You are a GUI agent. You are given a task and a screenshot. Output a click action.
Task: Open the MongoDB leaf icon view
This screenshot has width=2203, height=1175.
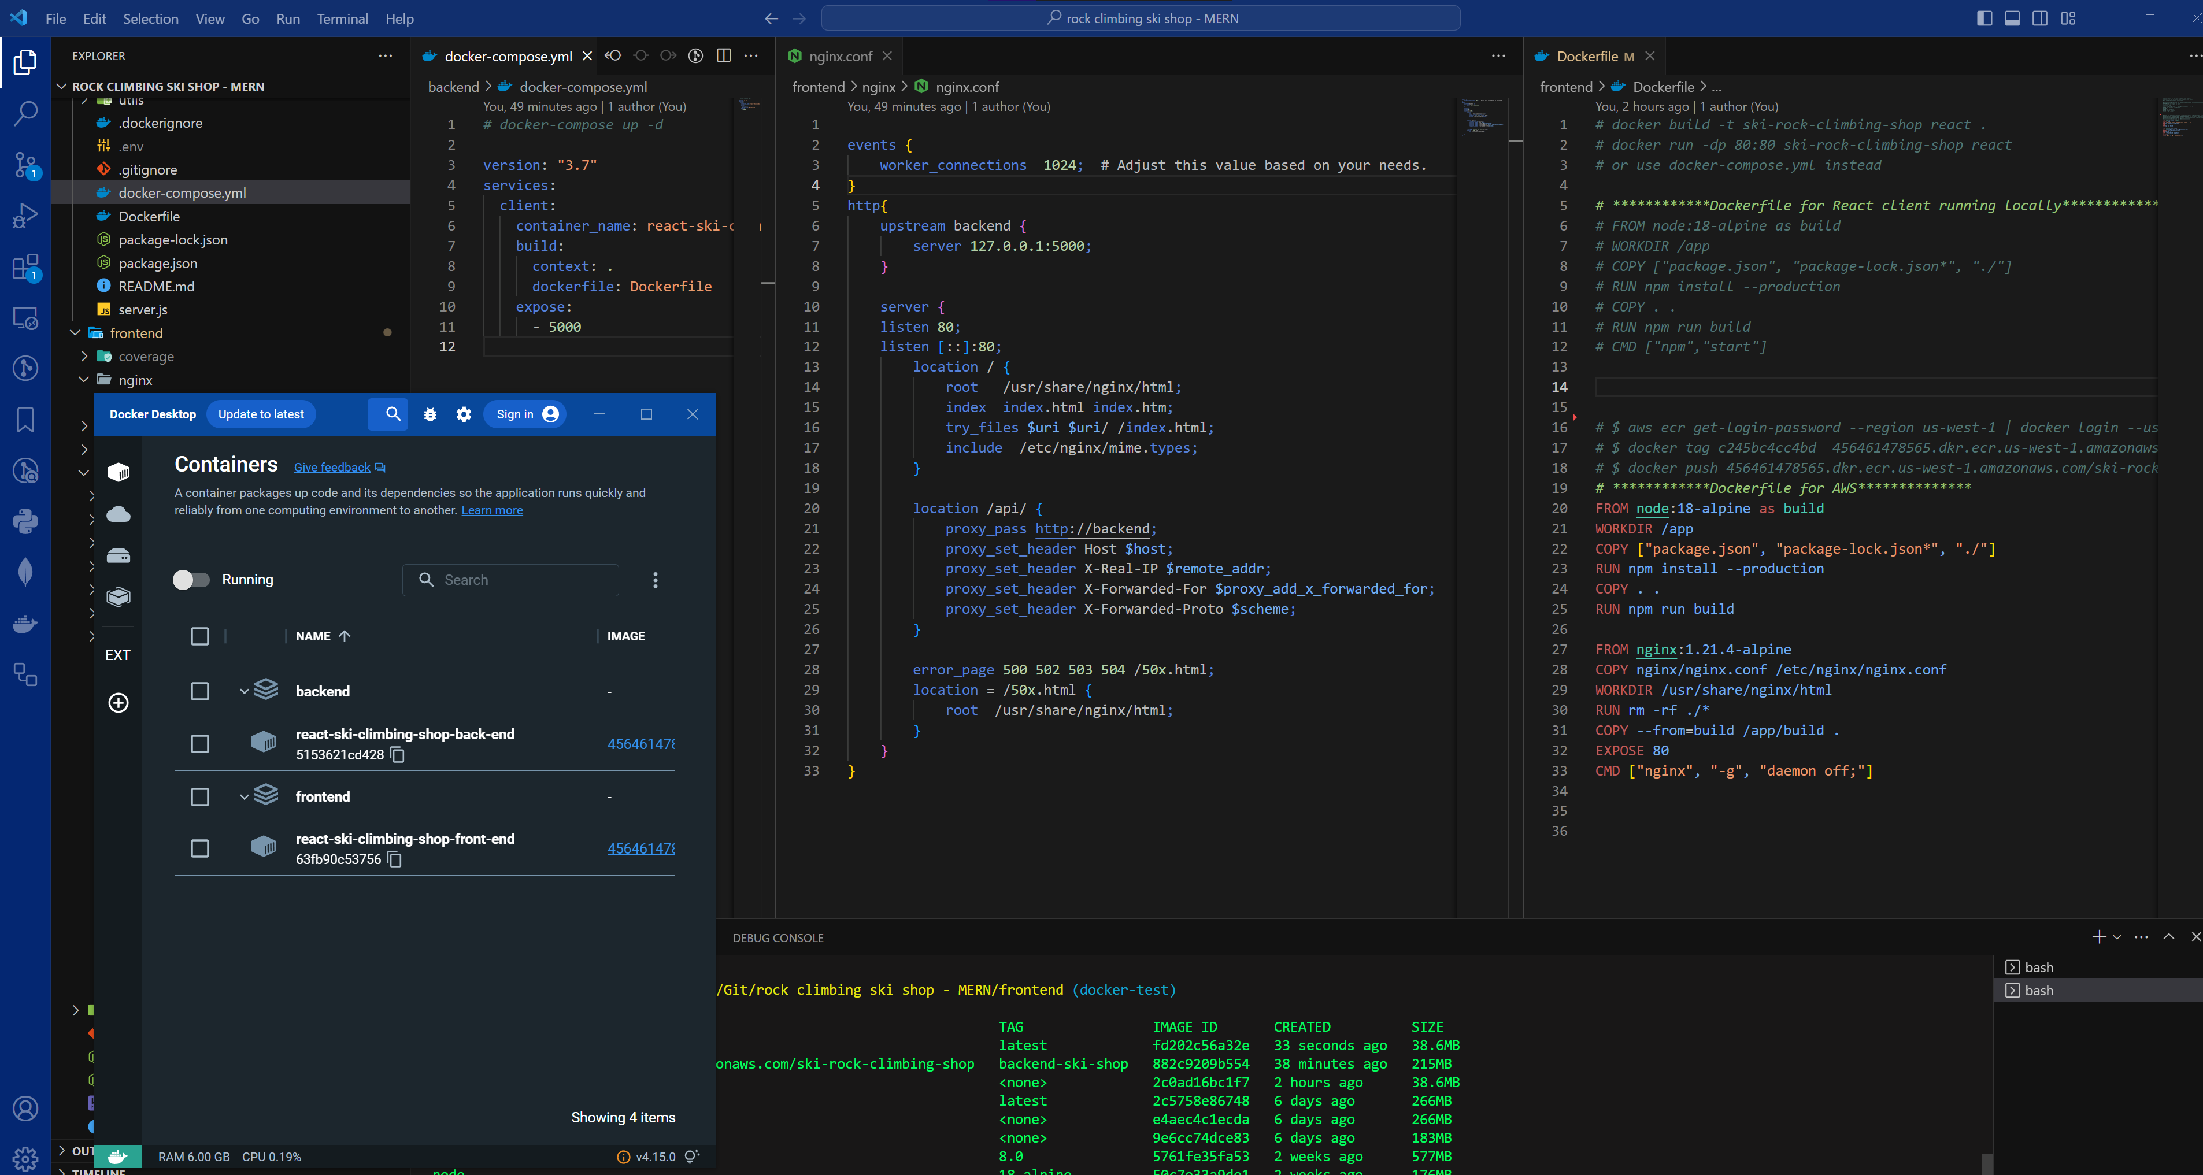[25, 572]
